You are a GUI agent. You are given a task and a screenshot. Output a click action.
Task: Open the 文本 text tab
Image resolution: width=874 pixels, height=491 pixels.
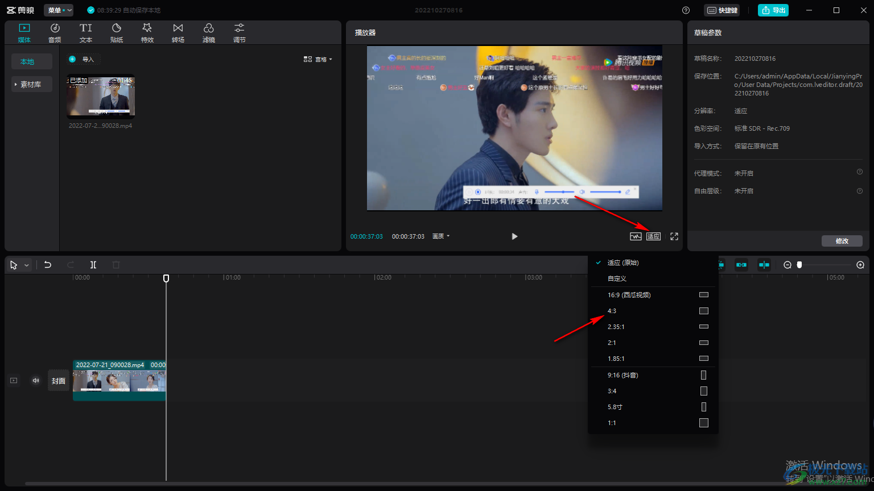click(x=86, y=33)
